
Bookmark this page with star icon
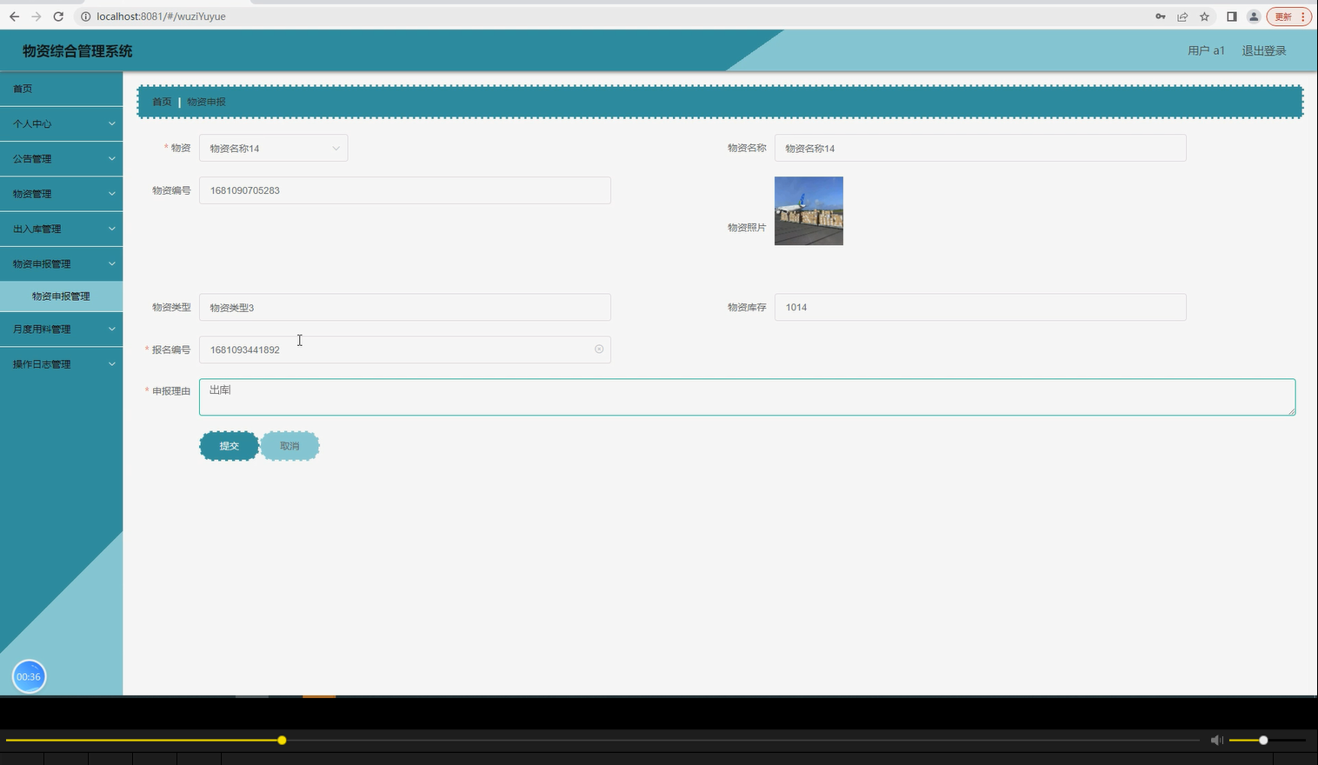click(1204, 17)
